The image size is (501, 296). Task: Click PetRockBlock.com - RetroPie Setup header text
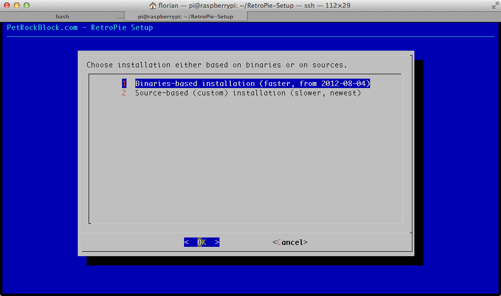(x=80, y=28)
